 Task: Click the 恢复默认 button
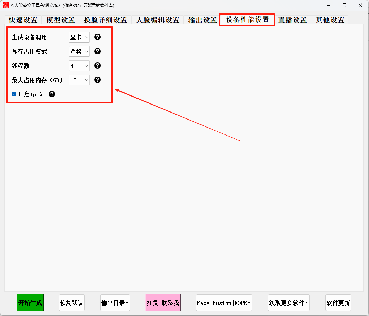(71, 303)
